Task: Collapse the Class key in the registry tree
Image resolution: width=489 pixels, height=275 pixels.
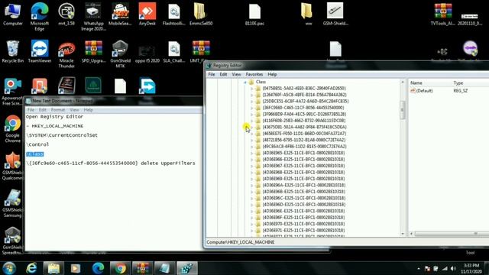Action: (x=245, y=82)
